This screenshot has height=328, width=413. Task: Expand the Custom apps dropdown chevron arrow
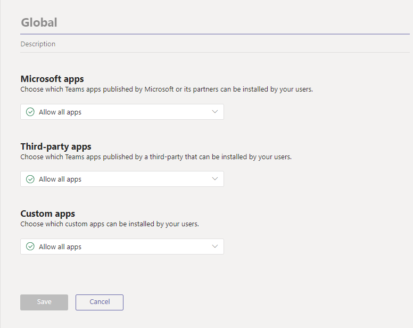215,247
